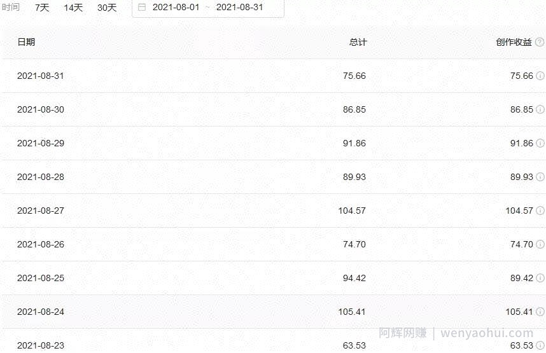This screenshot has height=353, width=546.
Task: Click total value 74.70 for 08-26
Action: (354, 244)
